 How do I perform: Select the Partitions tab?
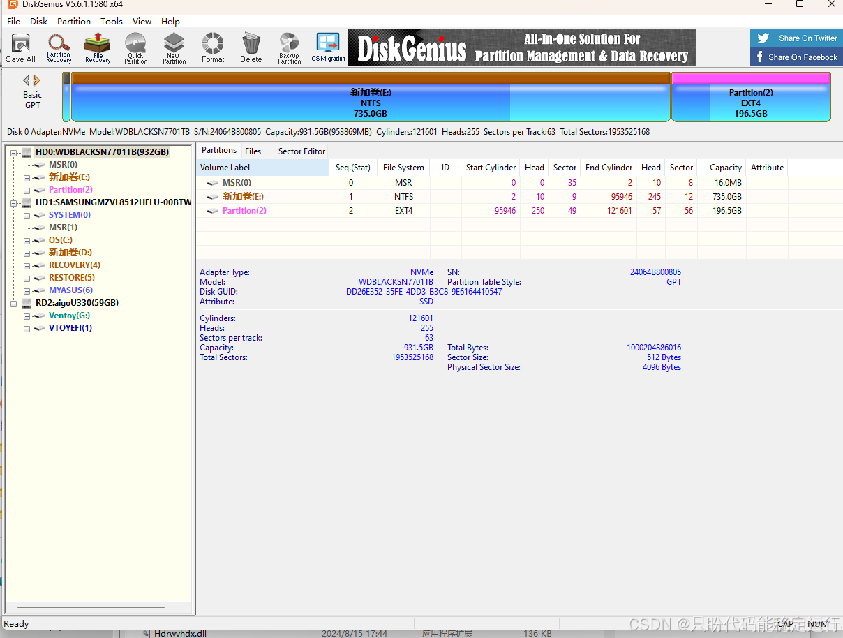coord(219,150)
